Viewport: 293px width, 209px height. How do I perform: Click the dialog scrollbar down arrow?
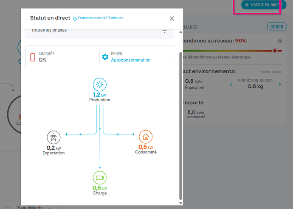[180, 203]
